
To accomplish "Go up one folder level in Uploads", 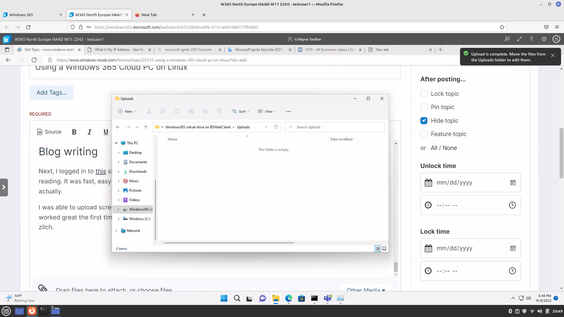I will pyautogui.click(x=146, y=127).
